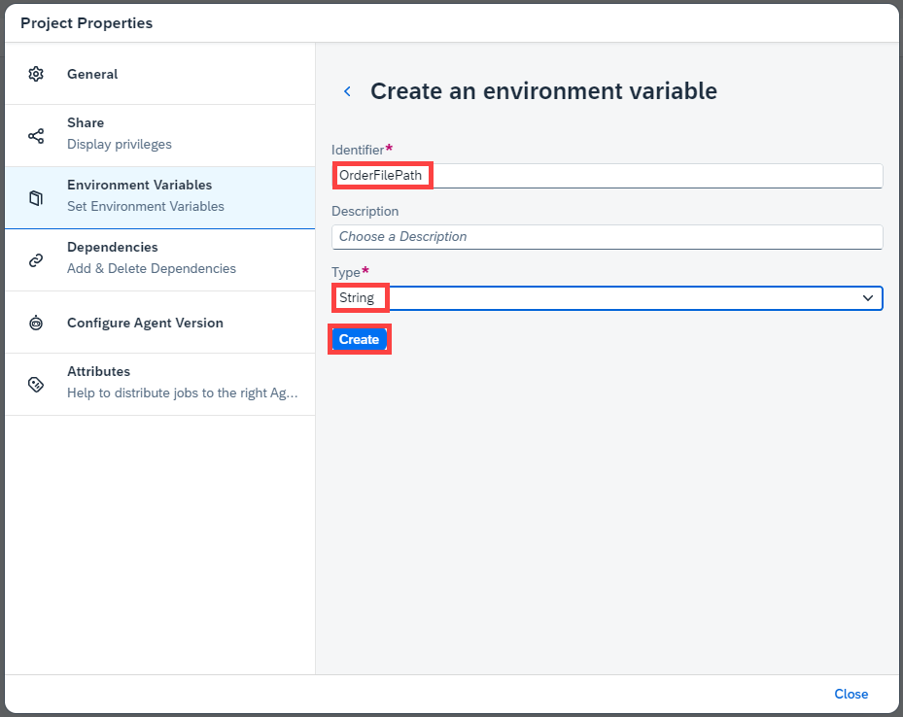Click the Configure Agent Version robot icon

pos(36,323)
